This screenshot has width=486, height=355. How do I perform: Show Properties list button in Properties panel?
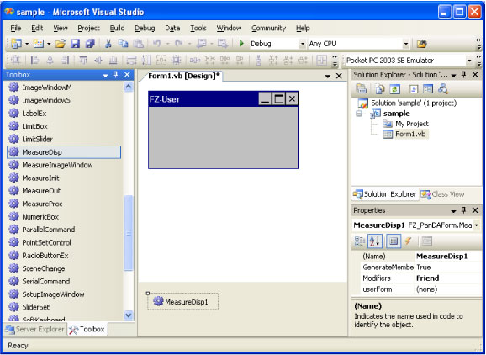click(x=394, y=241)
